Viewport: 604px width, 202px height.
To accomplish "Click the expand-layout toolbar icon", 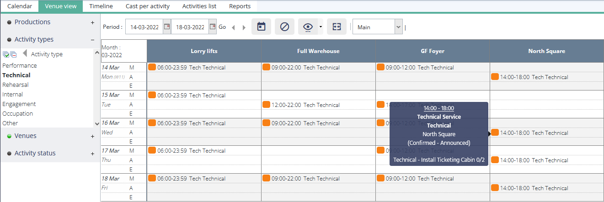I will (x=337, y=27).
